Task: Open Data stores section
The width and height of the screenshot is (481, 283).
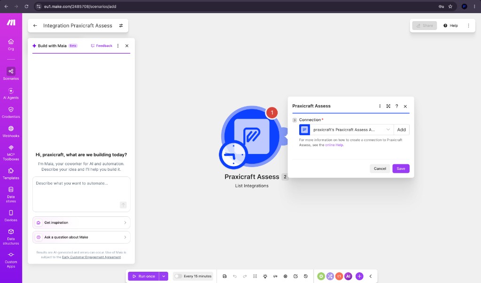Action: pyautogui.click(x=11, y=195)
